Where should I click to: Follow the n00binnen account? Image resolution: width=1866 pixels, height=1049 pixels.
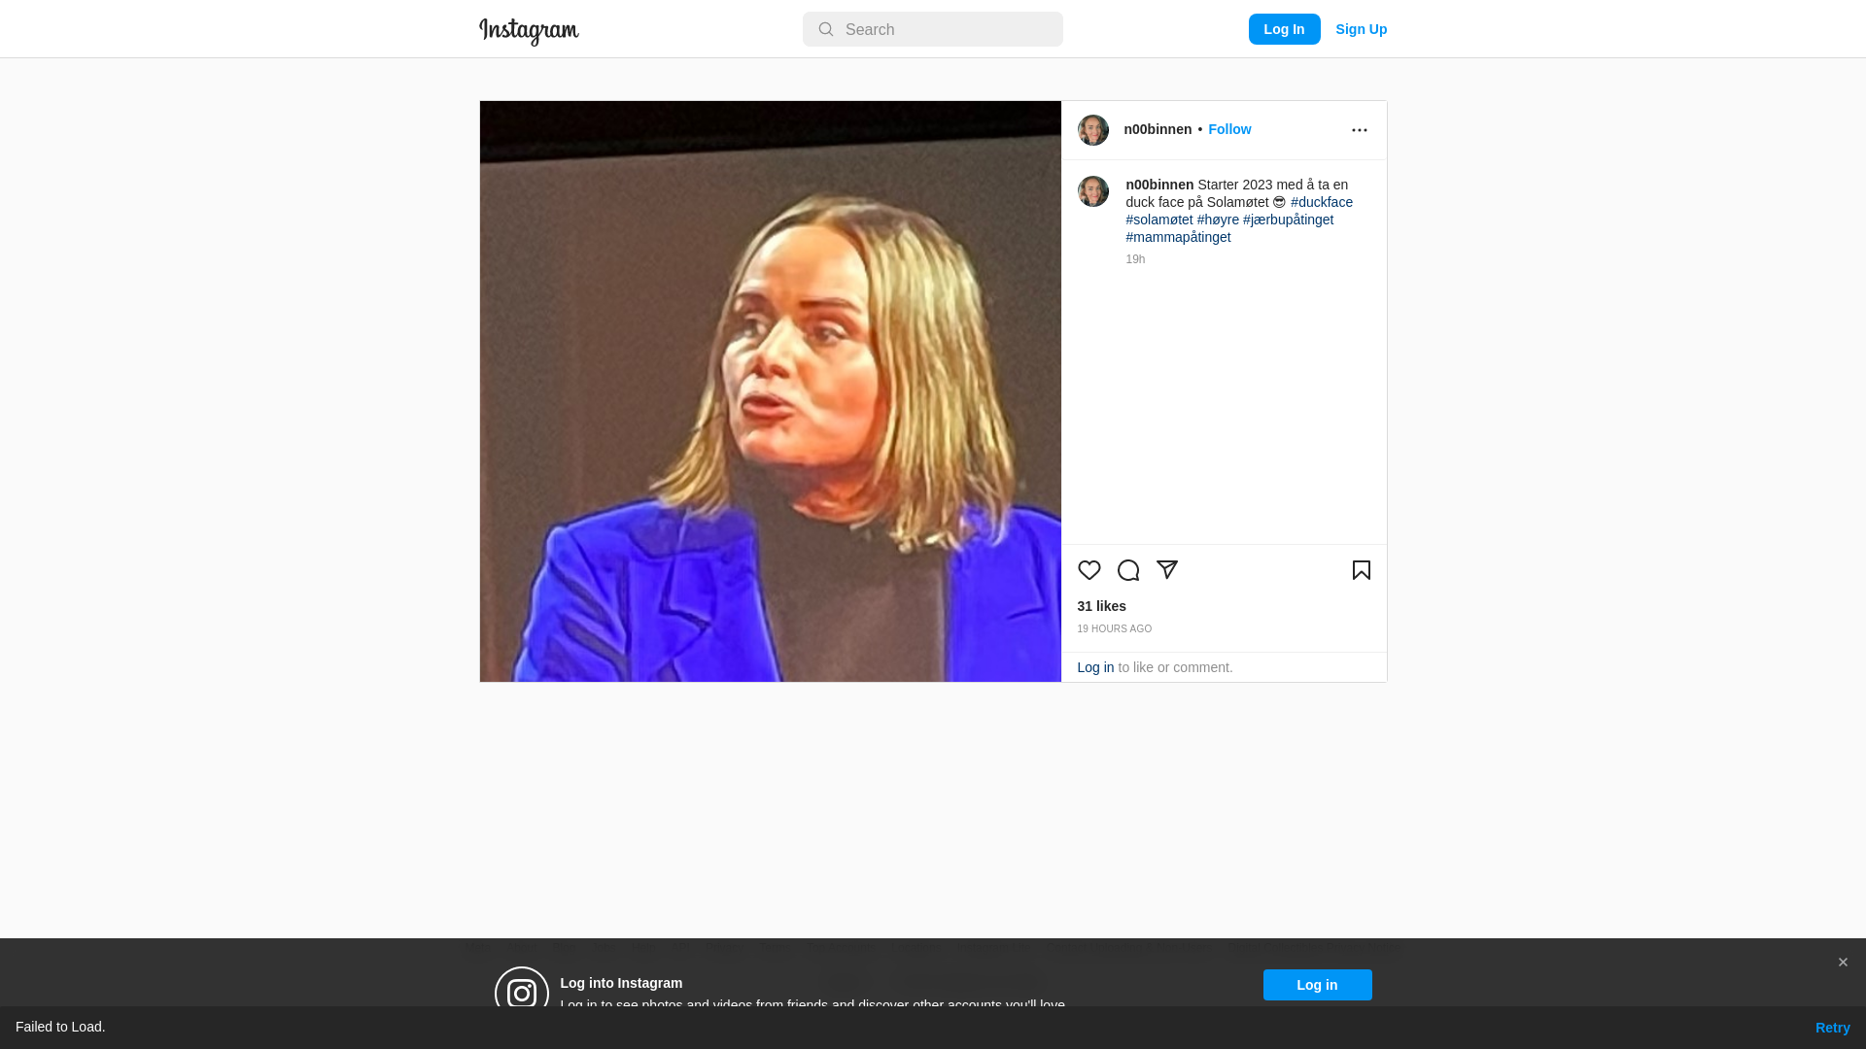(1229, 129)
